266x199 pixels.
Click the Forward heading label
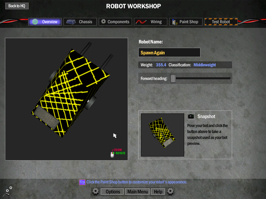point(154,79)
